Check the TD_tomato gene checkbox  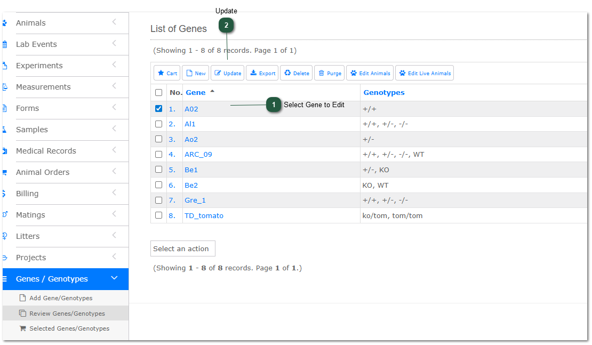pyautogui.click(x=158, y=215)
